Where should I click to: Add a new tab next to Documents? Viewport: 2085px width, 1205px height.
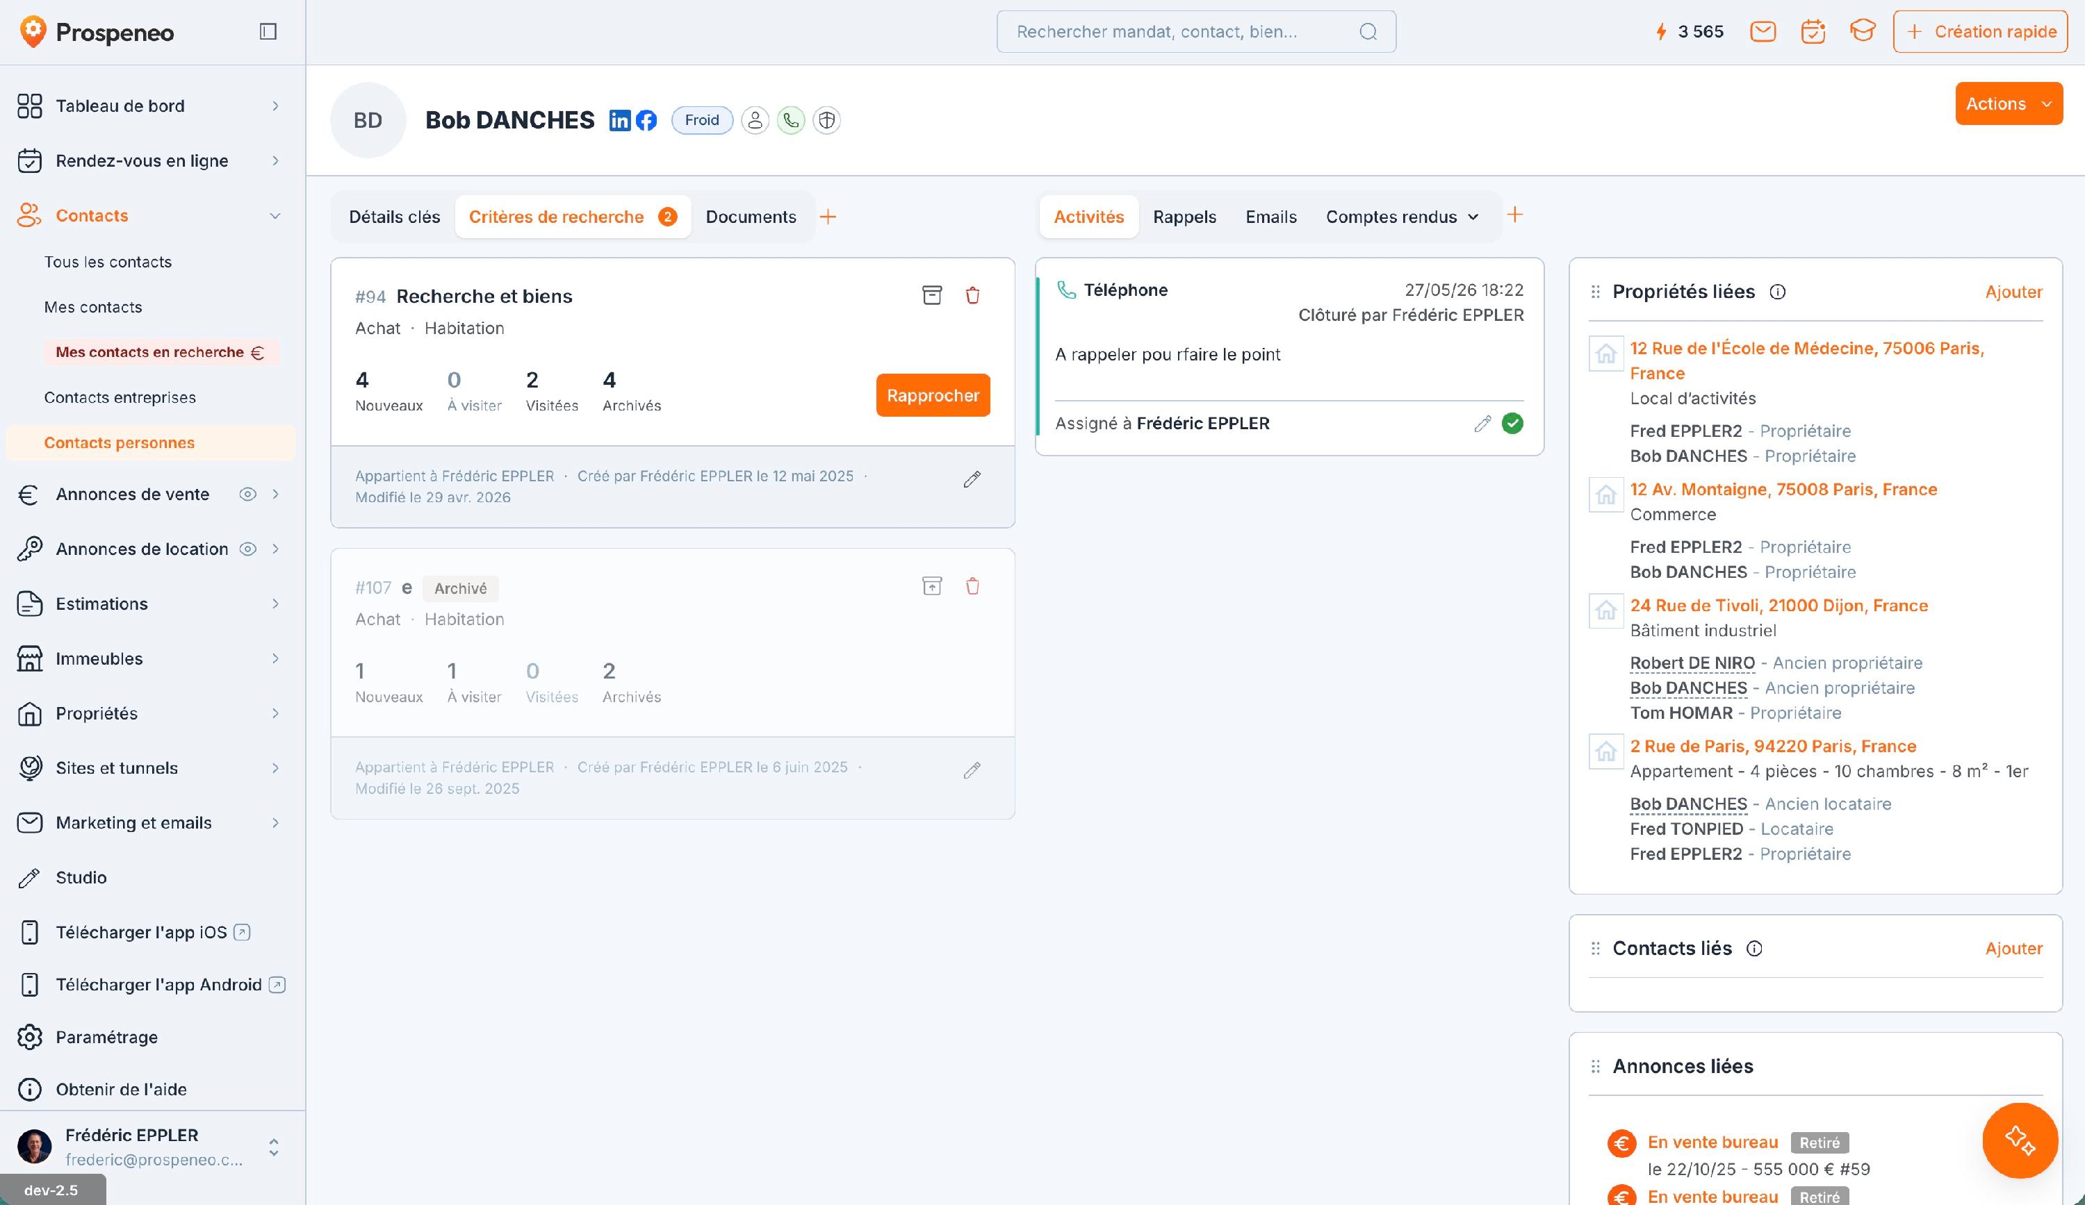click(827, 217)
